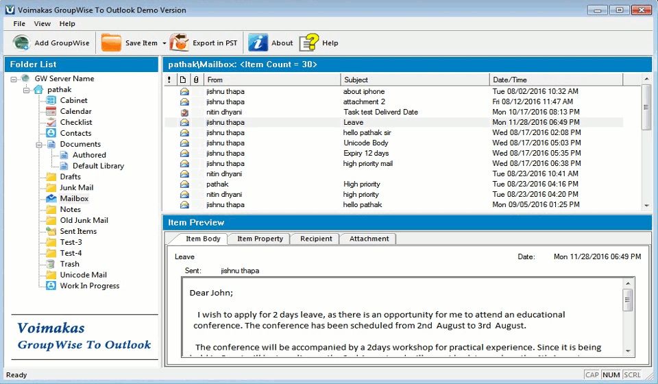Sort by the Subject column header
The image size is (658, 384).
coord(415,80)
